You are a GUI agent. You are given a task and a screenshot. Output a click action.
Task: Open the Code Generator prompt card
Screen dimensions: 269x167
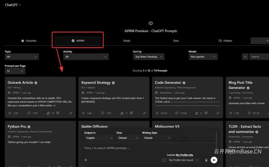[x=187, y=97]
